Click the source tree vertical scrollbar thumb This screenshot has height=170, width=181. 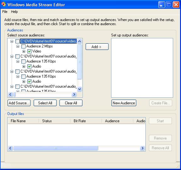pos(80,62)
